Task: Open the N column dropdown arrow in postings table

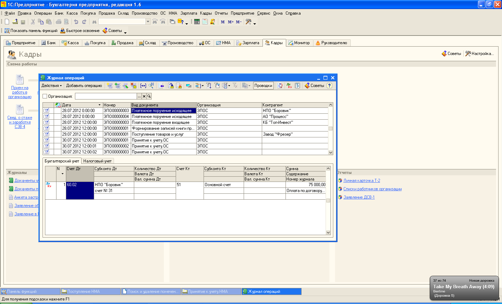Action: point(63,174)
